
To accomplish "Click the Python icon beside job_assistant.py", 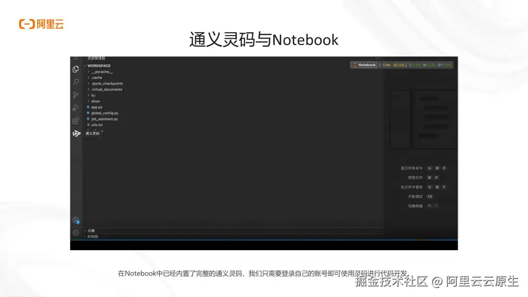I will [88, 119].
